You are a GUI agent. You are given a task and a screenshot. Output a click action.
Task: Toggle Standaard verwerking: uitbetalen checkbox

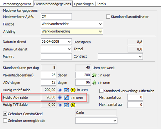[x=101, y=91]
